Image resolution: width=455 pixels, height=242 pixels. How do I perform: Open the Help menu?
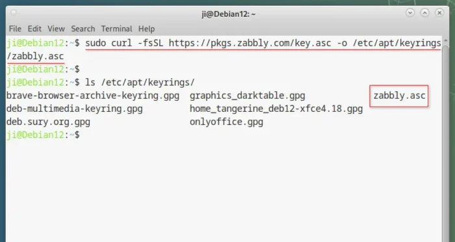tap(146, 29)
